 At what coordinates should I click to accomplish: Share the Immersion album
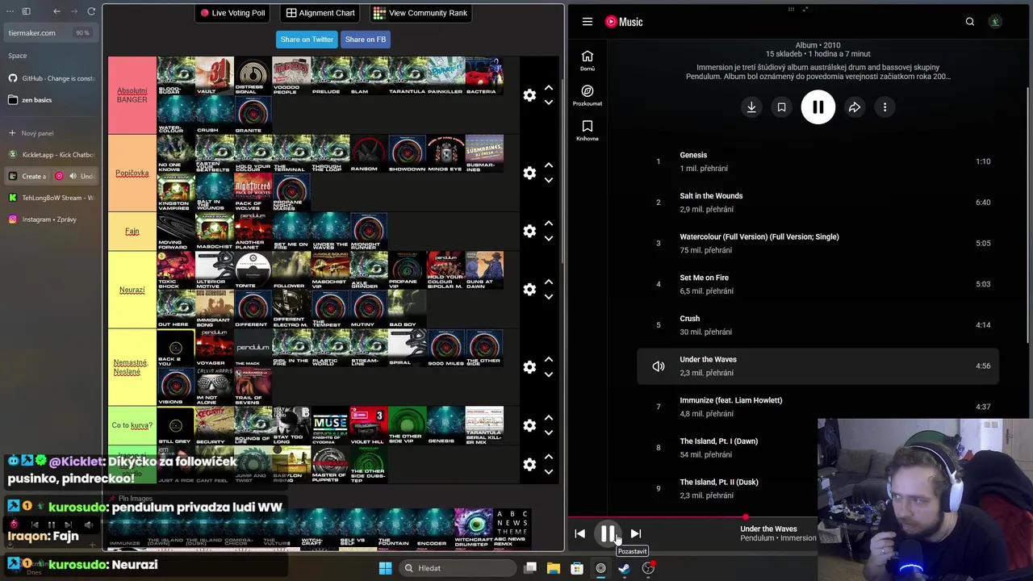click(x=855, y=107)
